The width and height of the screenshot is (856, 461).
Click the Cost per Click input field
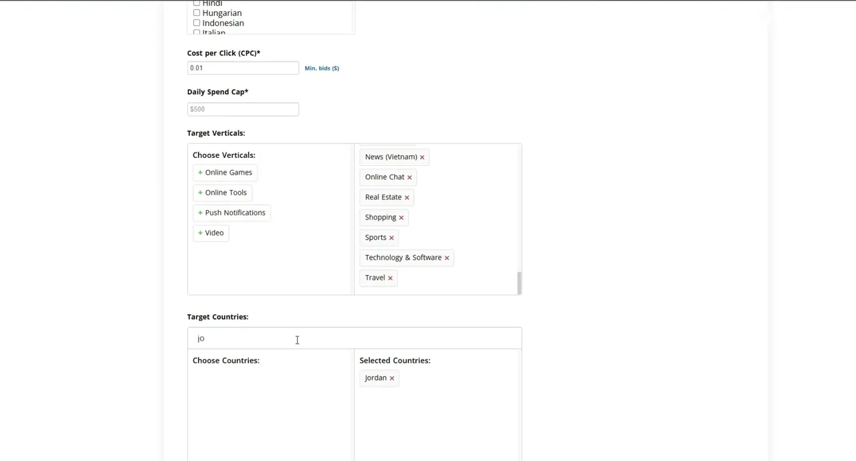(x=243, y=68)
